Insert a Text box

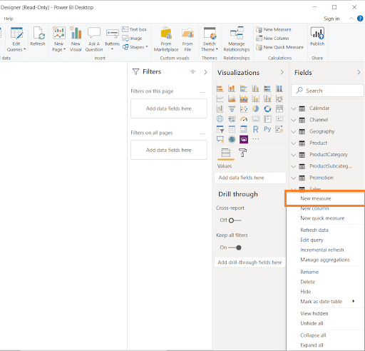[135, 29]
